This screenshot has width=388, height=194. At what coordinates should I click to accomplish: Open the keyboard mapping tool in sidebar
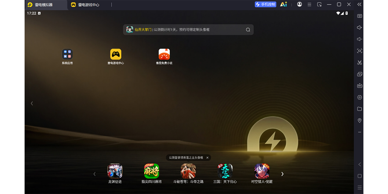click(360, 16)
